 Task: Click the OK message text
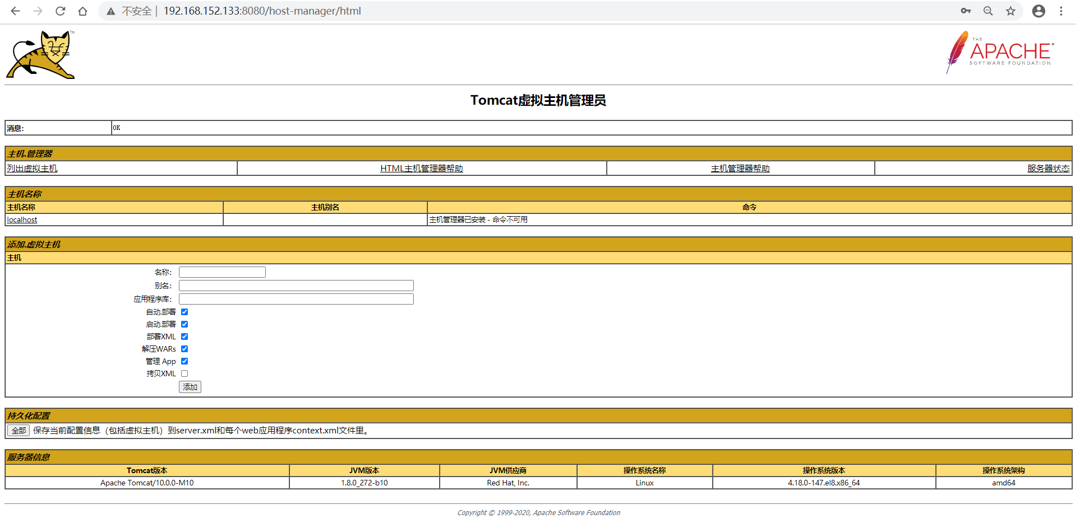pyautogui.click(x=117, y=128)
